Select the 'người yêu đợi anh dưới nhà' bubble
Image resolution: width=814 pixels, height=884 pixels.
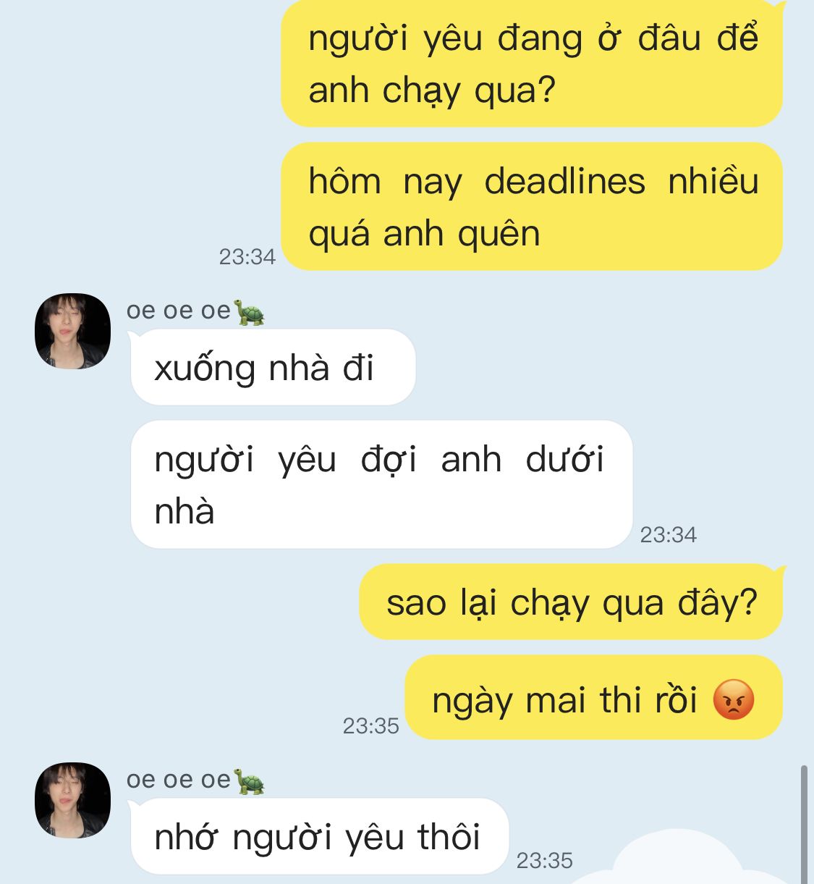[x=381, y=484]
